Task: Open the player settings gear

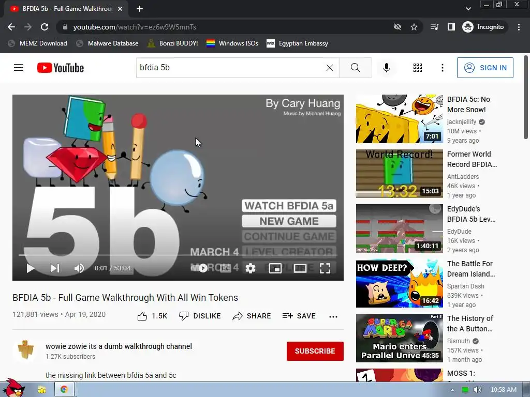Action: (251, 268)
